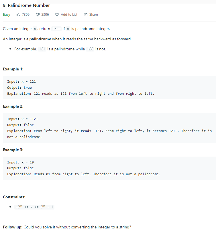Click the Add to List option
216x231 pixels.
68,14
